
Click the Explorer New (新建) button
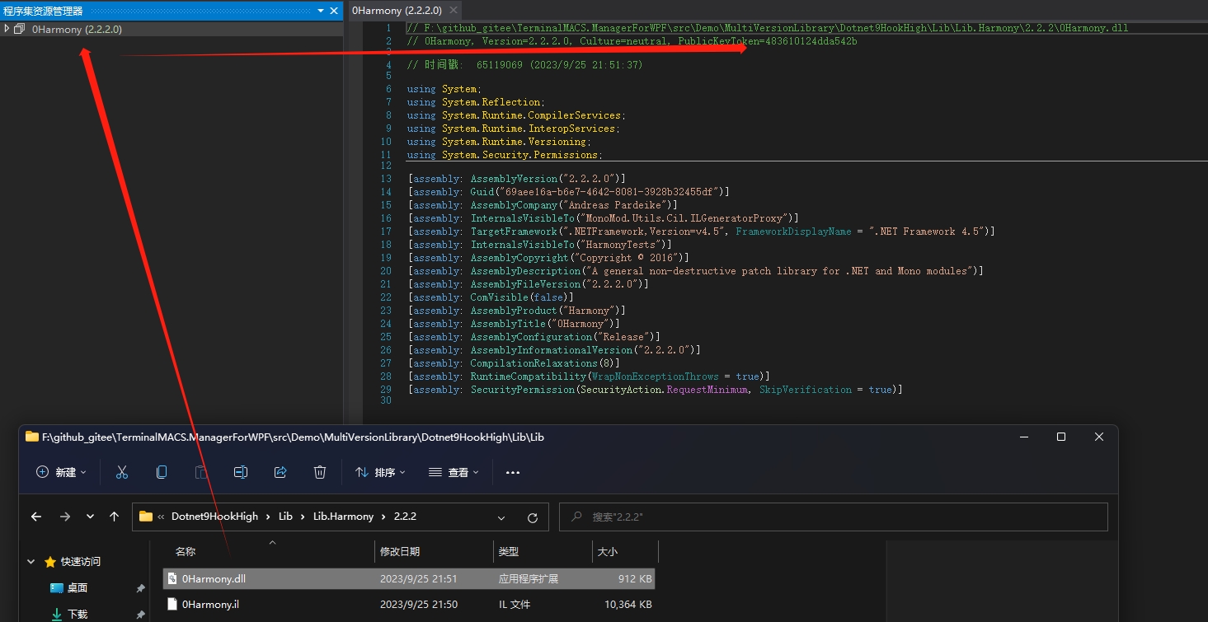click(62, 472)
